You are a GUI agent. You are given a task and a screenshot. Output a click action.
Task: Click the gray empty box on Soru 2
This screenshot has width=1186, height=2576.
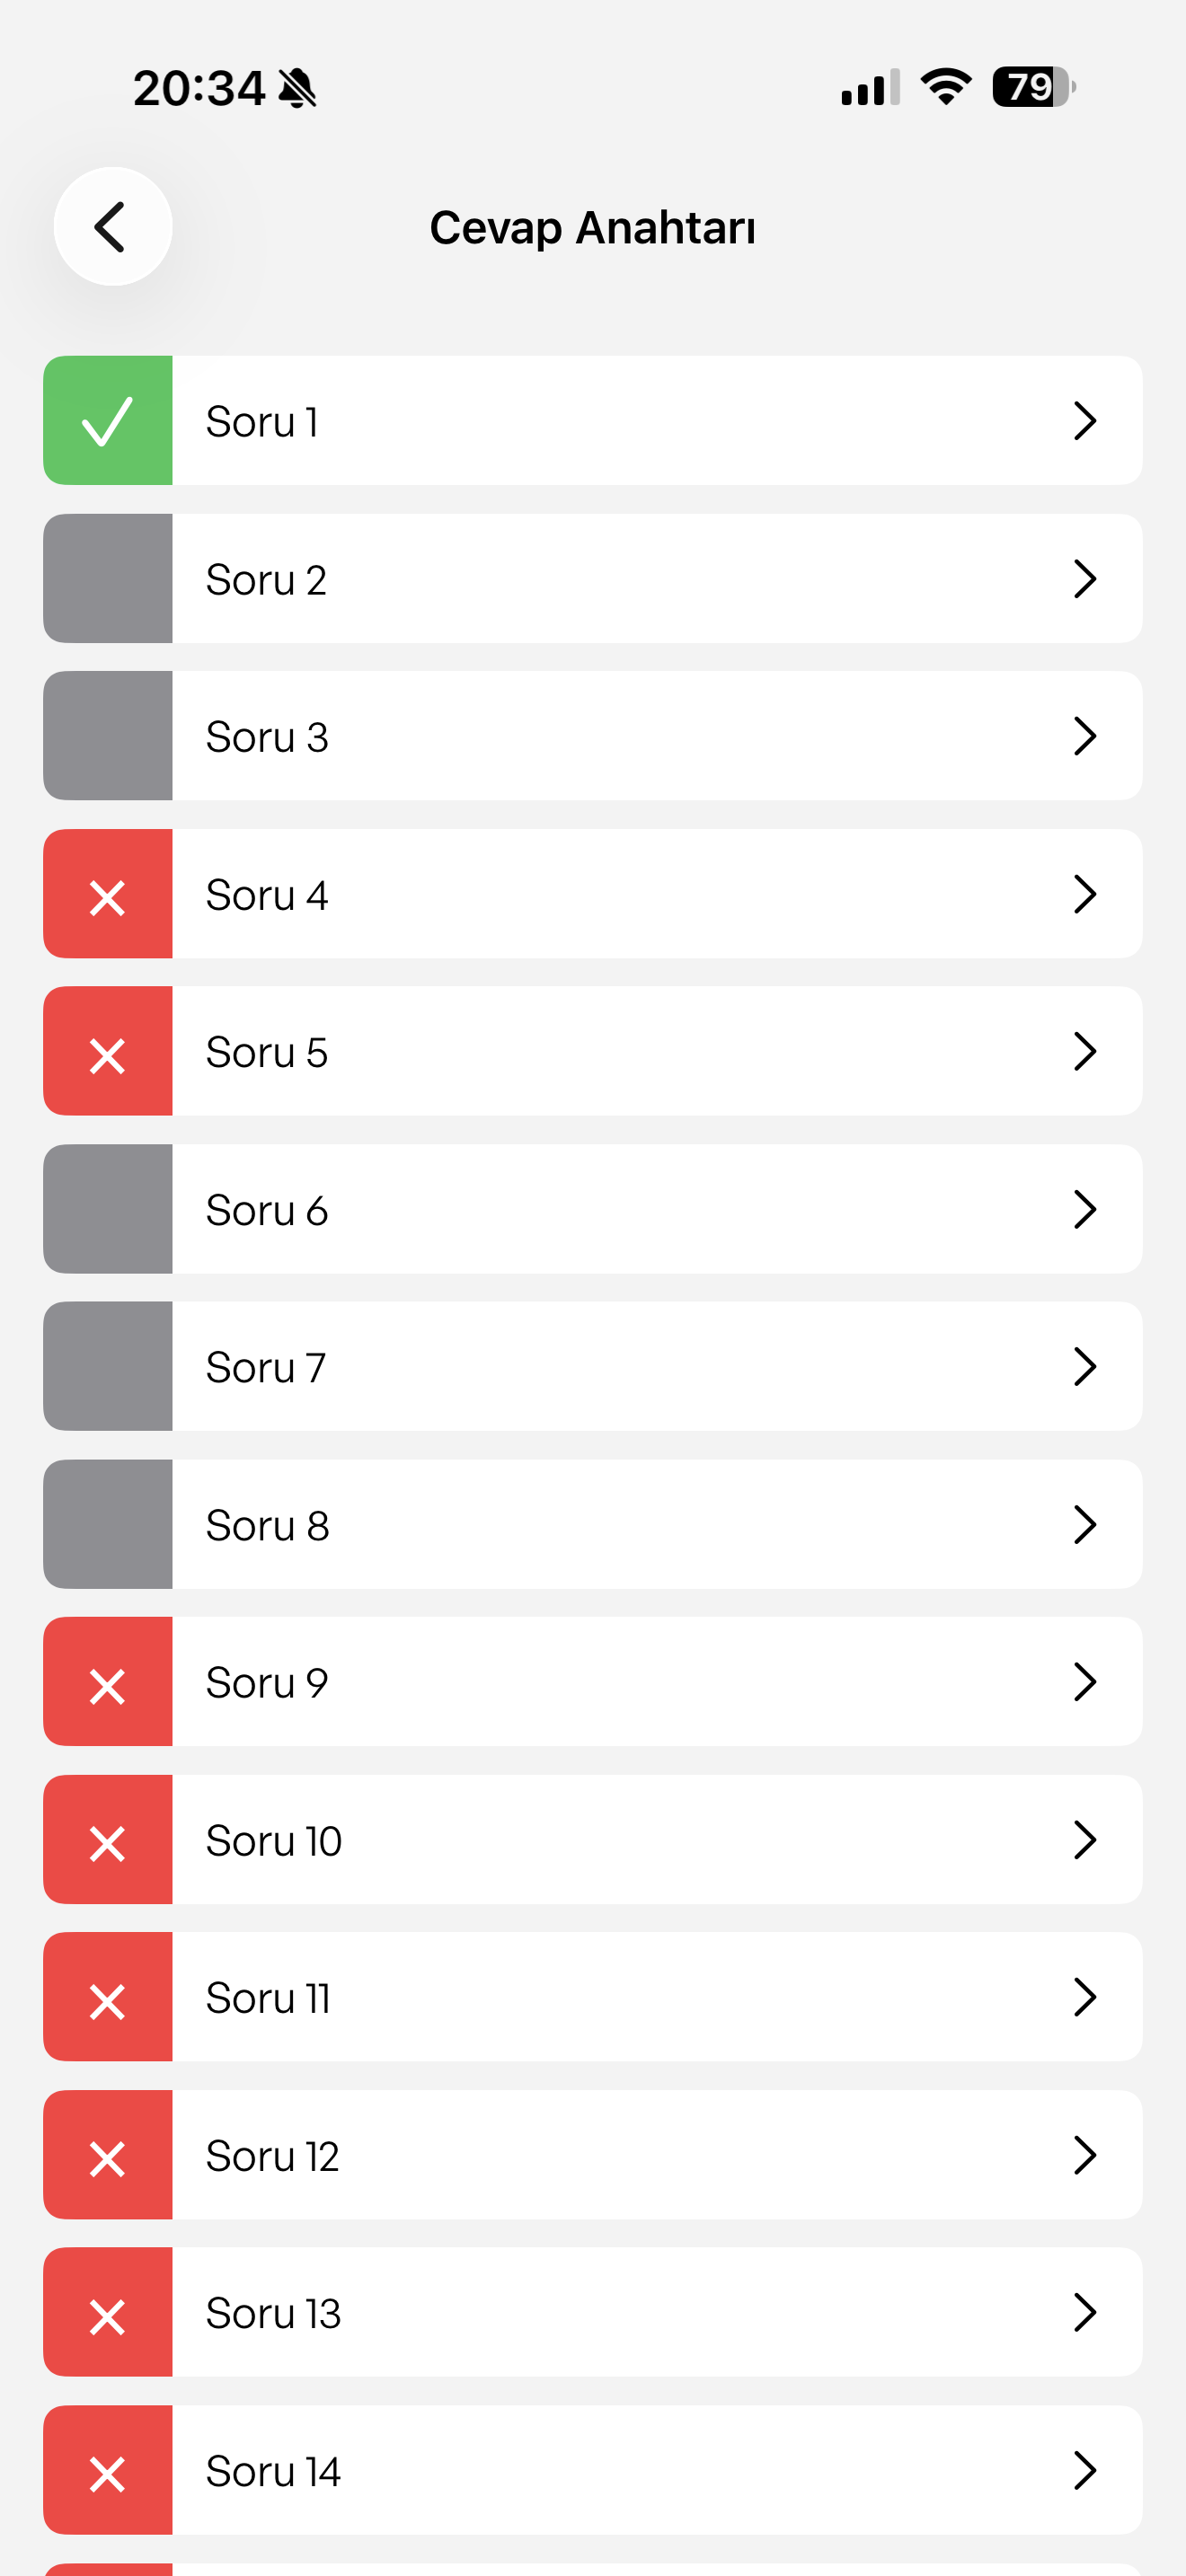108,579
